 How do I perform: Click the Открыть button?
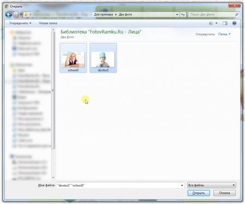pos(199,193)
